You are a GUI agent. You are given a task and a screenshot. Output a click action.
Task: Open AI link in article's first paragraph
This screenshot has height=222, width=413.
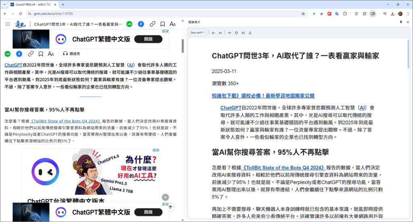pos(131,65)
